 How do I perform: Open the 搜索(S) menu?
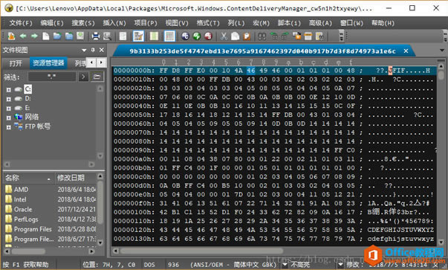coord(83,23)
